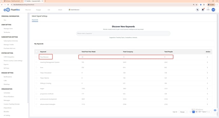Check the Tokyo Skytree row checkbox
The height and width of the screenshot is (118, 219).
(x=37, y=78)
